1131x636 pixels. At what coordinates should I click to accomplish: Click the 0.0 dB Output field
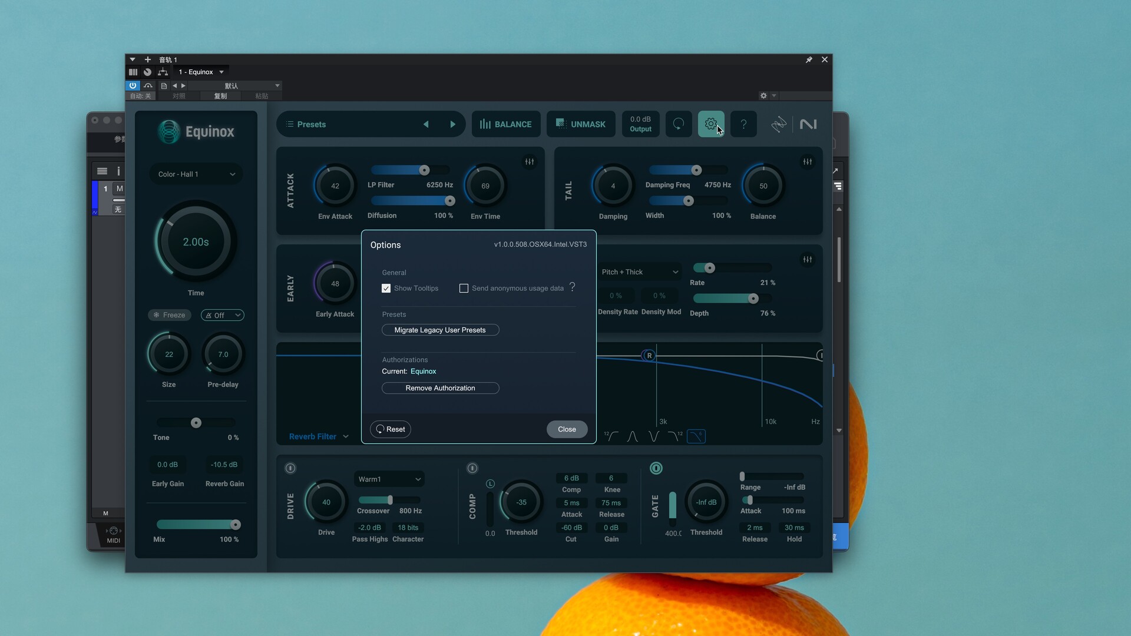[x=640, y=124]
